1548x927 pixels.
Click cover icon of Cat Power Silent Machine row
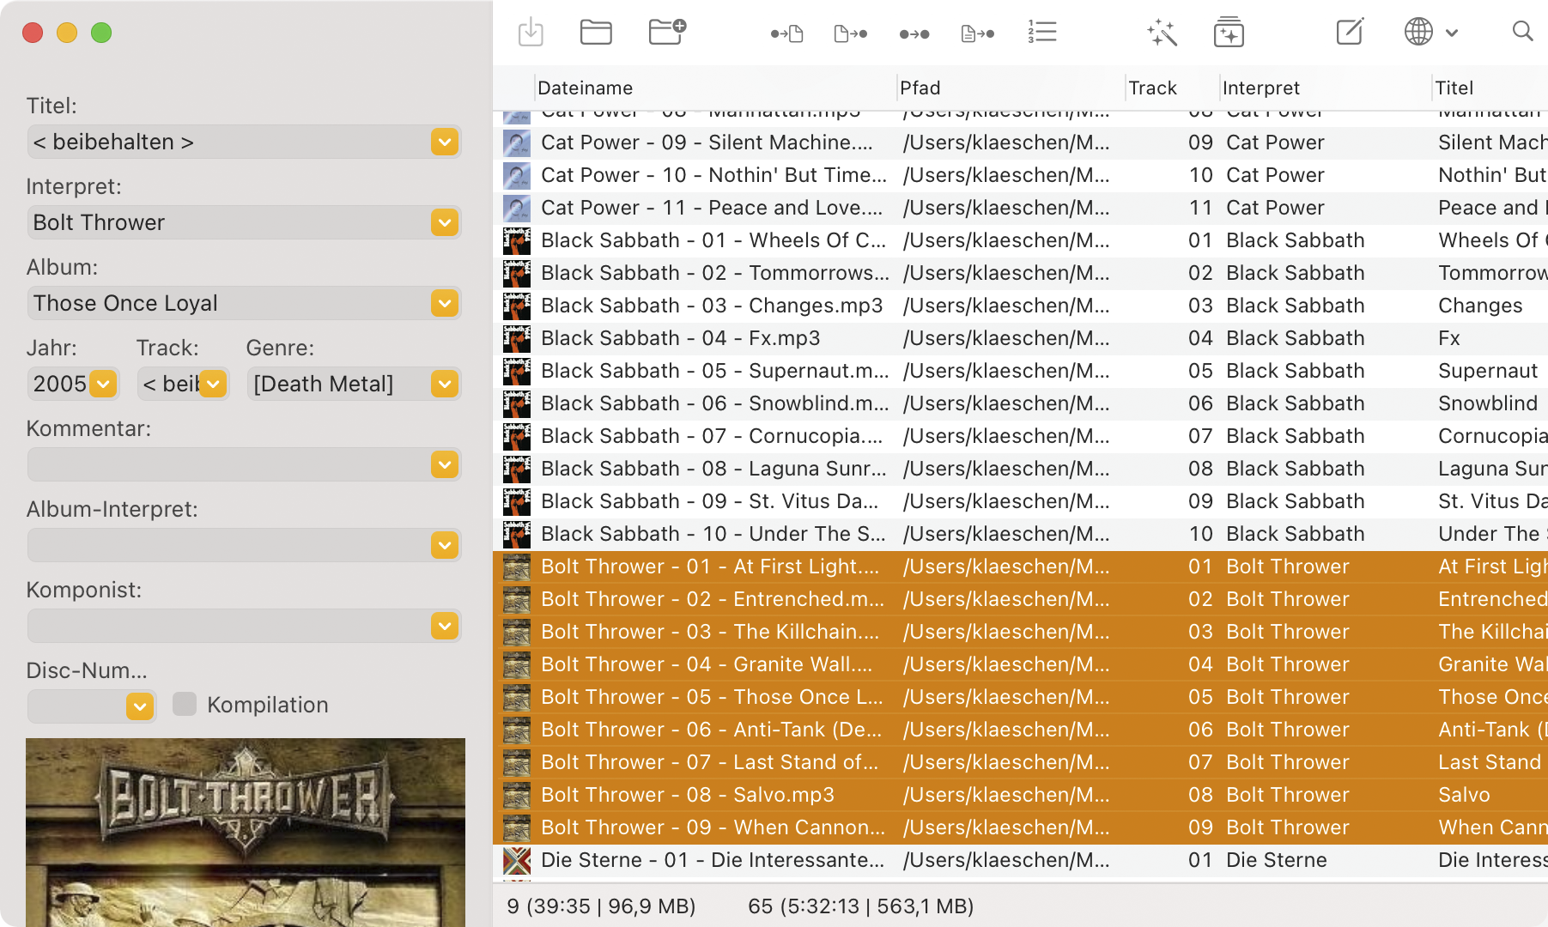(x=517, y=142)
